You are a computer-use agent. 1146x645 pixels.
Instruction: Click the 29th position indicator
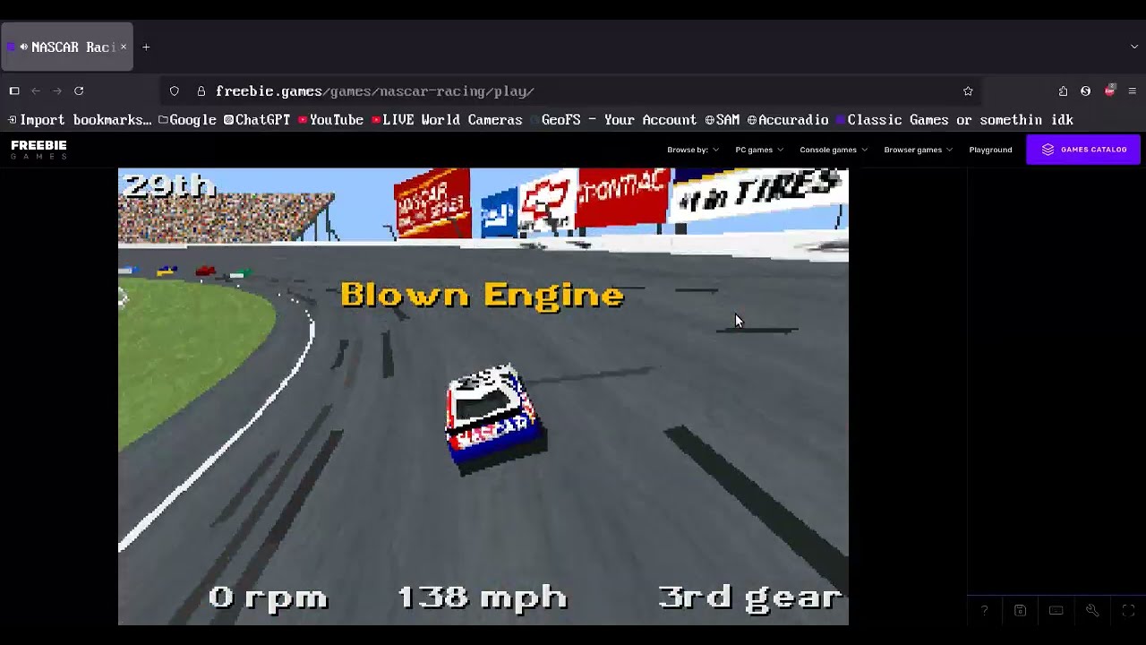point(169,185)
